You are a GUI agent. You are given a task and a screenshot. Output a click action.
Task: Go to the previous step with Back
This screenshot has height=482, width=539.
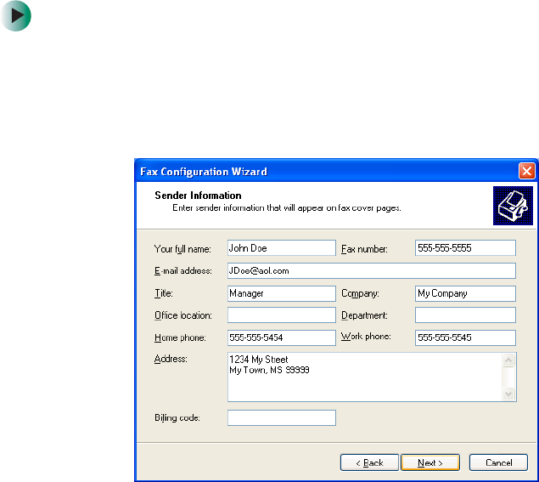(369, 462)
